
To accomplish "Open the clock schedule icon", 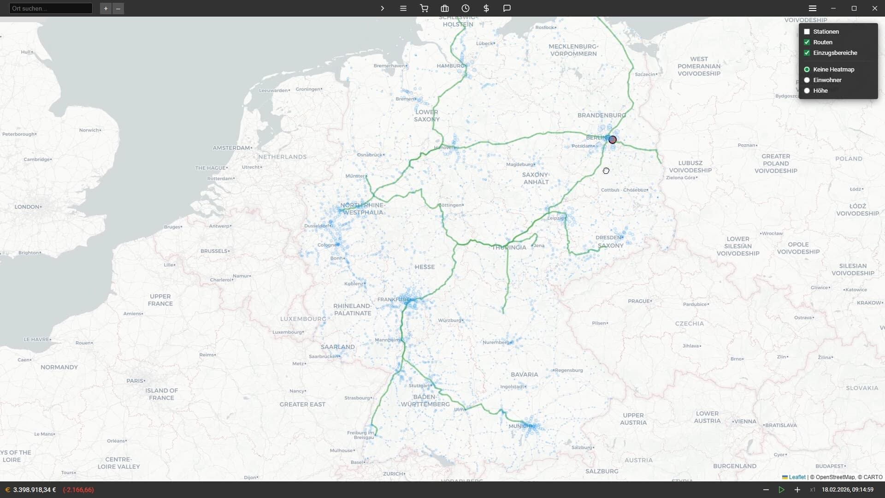I will (x=466, y=8).
